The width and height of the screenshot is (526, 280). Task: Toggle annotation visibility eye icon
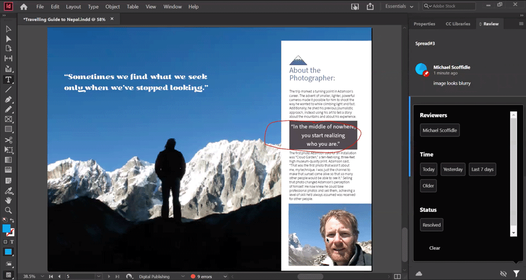click(503, 273)
